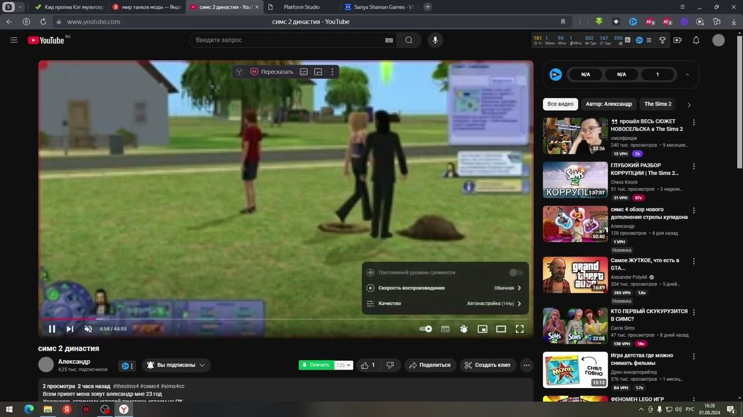The image size is (743, 417).
Task: Show more chips with the right arrow
Action: [x=689, y=105]
